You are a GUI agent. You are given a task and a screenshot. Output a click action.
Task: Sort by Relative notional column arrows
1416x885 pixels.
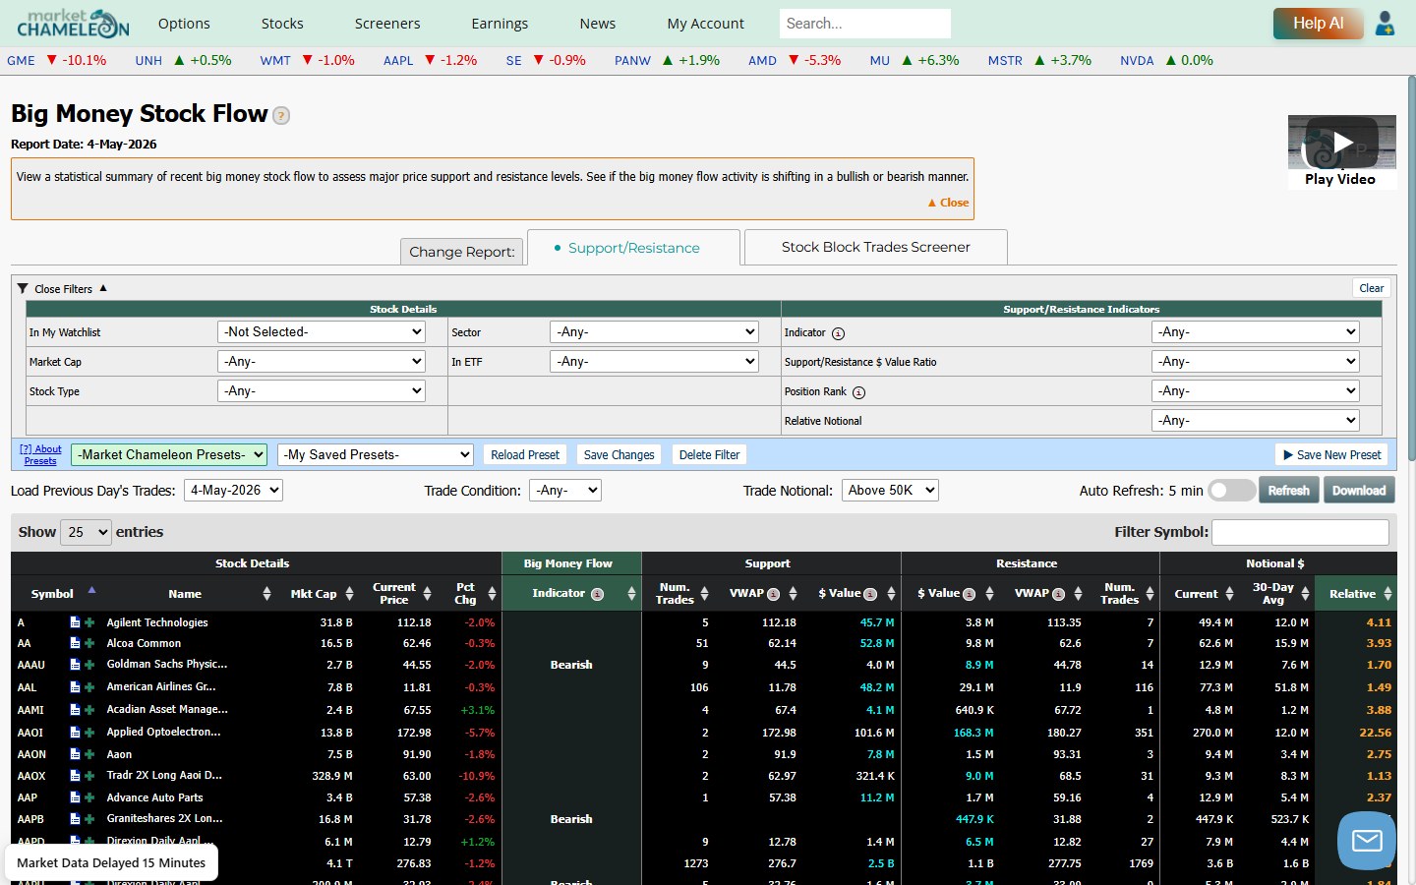coord(1387,594)
